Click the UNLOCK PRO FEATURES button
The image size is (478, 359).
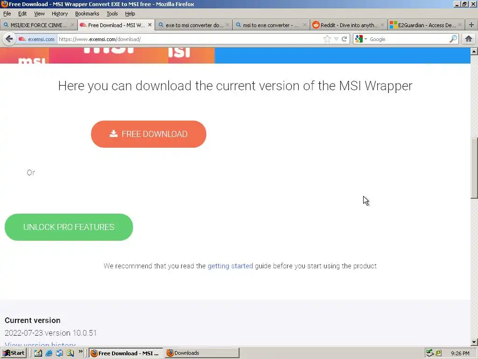[x=69, y=227]
